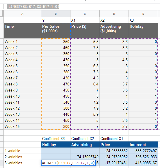Select the '1 variable' row label
This screenshot has height=168, width=160.
click(x=22, y=151)
